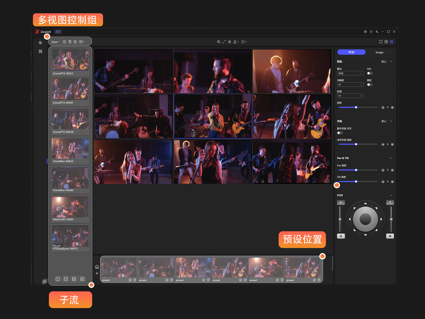Screen dimensions: 425x319
Task: Click the trash icon in the group toolbar
Action: click(x=70, y=42)
